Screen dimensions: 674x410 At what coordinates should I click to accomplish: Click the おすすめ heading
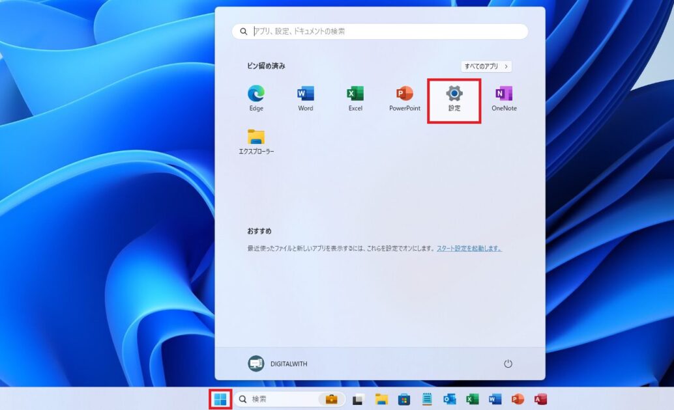259,231
